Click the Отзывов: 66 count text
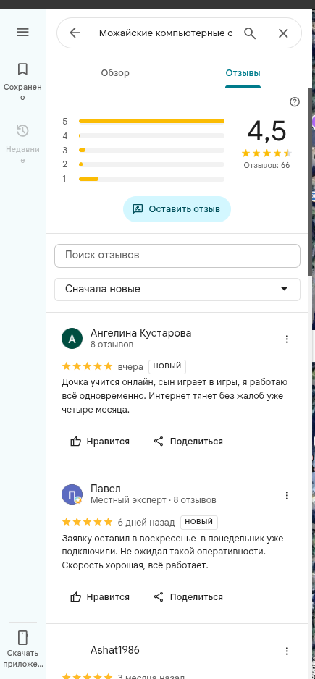Viewport: 315px width, 679px height. tap(266, 166)
